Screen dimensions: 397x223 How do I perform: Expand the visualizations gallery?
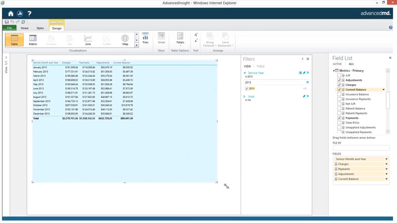137,45
